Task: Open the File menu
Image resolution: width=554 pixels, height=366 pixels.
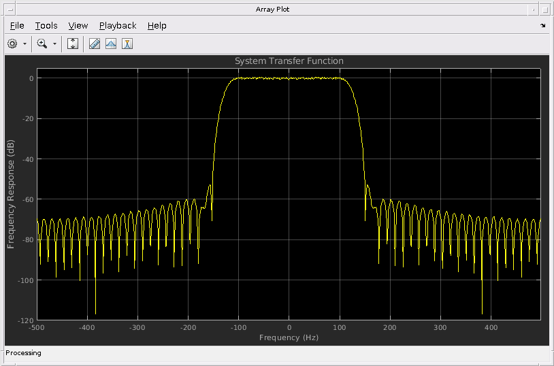Action: pyautogui.click(x=17, y=25)
